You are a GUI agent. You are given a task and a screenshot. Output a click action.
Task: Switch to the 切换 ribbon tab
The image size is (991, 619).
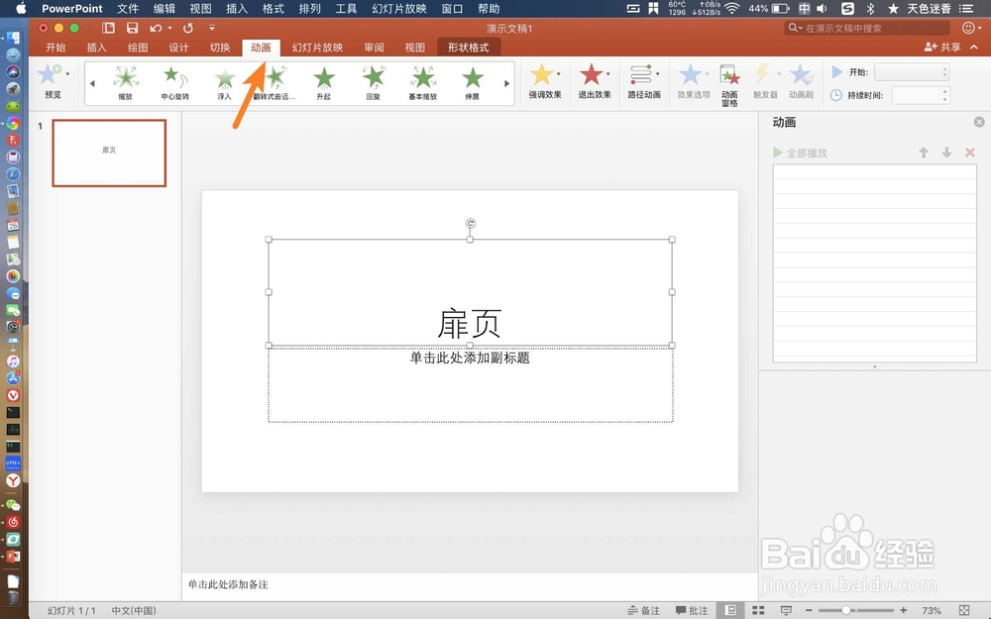click(x=220, y=47)
